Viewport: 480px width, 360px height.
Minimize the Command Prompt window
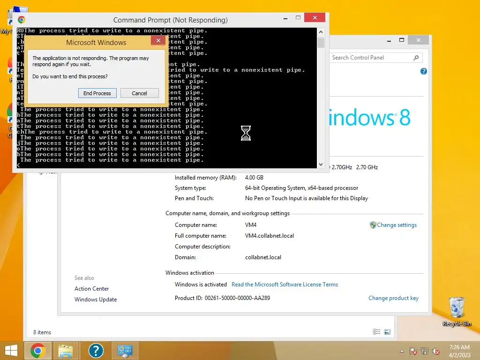pos(285,18)
